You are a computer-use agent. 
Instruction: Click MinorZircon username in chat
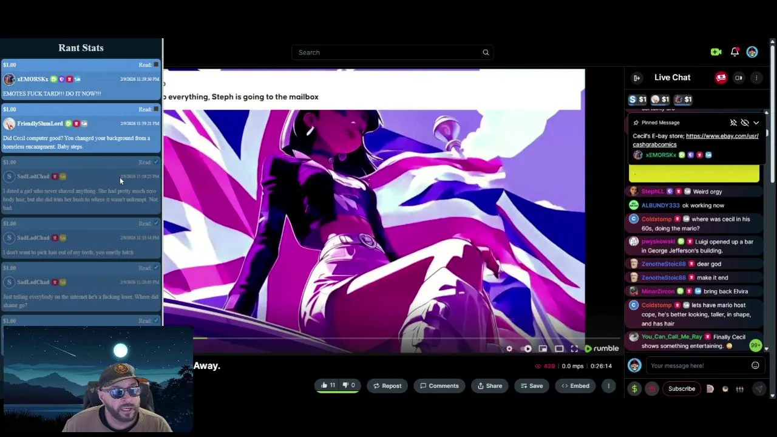pyautogui.click(x=657, y=291)
